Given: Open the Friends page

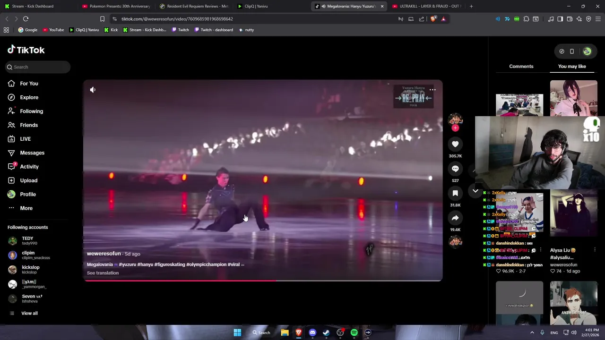Looking at the screenshot, I should tap(23, 125).
